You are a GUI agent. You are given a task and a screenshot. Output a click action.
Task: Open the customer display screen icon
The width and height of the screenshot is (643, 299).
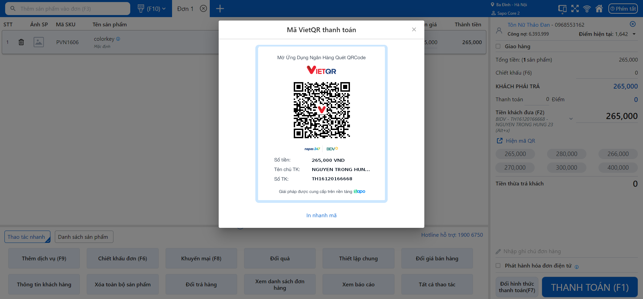(x=562, y=9)
